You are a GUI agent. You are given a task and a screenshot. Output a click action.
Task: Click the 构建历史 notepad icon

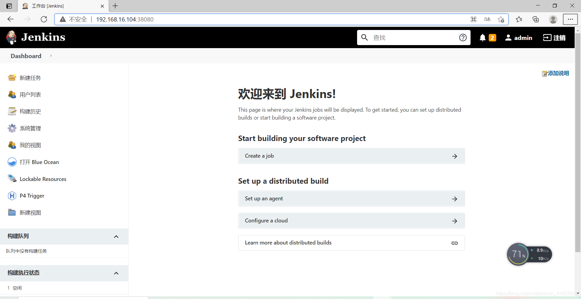click(x=12, y=111)
